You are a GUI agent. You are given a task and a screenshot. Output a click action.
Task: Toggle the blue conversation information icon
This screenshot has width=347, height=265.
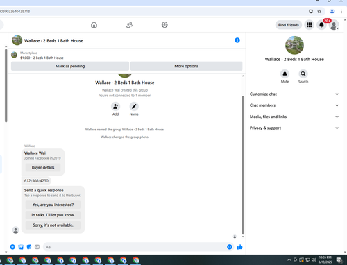pyautogui.click(x=237, y=40)
